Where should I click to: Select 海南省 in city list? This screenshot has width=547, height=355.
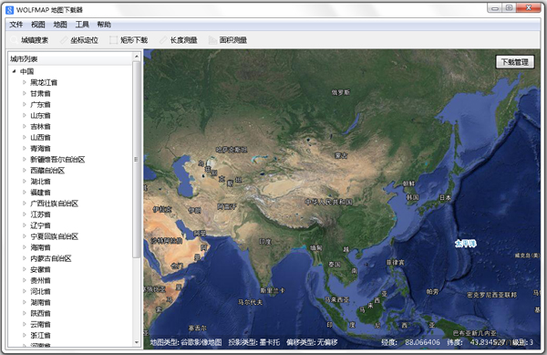40,247
